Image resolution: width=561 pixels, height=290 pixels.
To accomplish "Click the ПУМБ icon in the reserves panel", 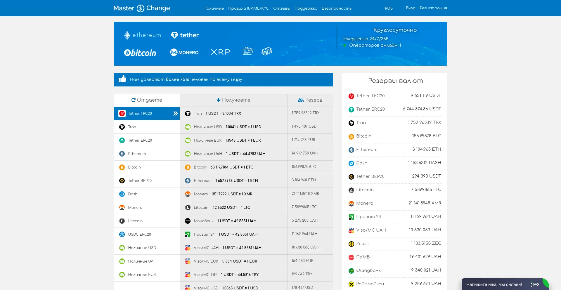I will [x=351, y=257].
